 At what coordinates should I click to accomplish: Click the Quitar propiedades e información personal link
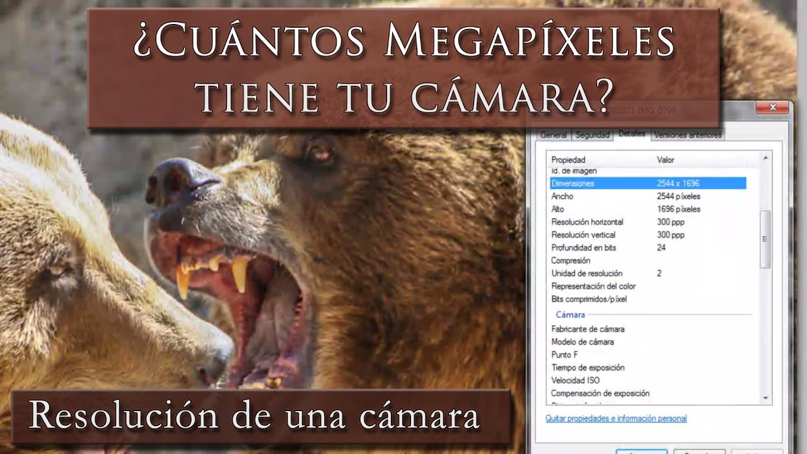616,418
